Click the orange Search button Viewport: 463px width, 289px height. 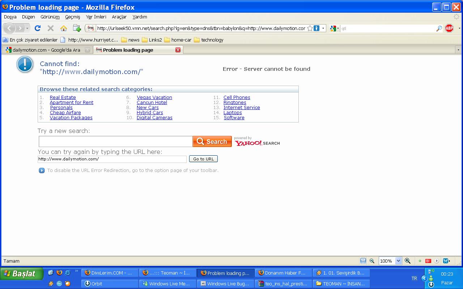tap(212, 142)
